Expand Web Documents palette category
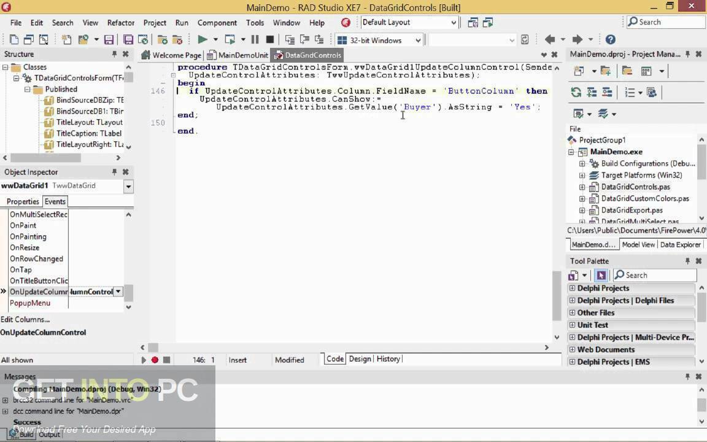Screen dimensions: 707x442 pos(572,349)
